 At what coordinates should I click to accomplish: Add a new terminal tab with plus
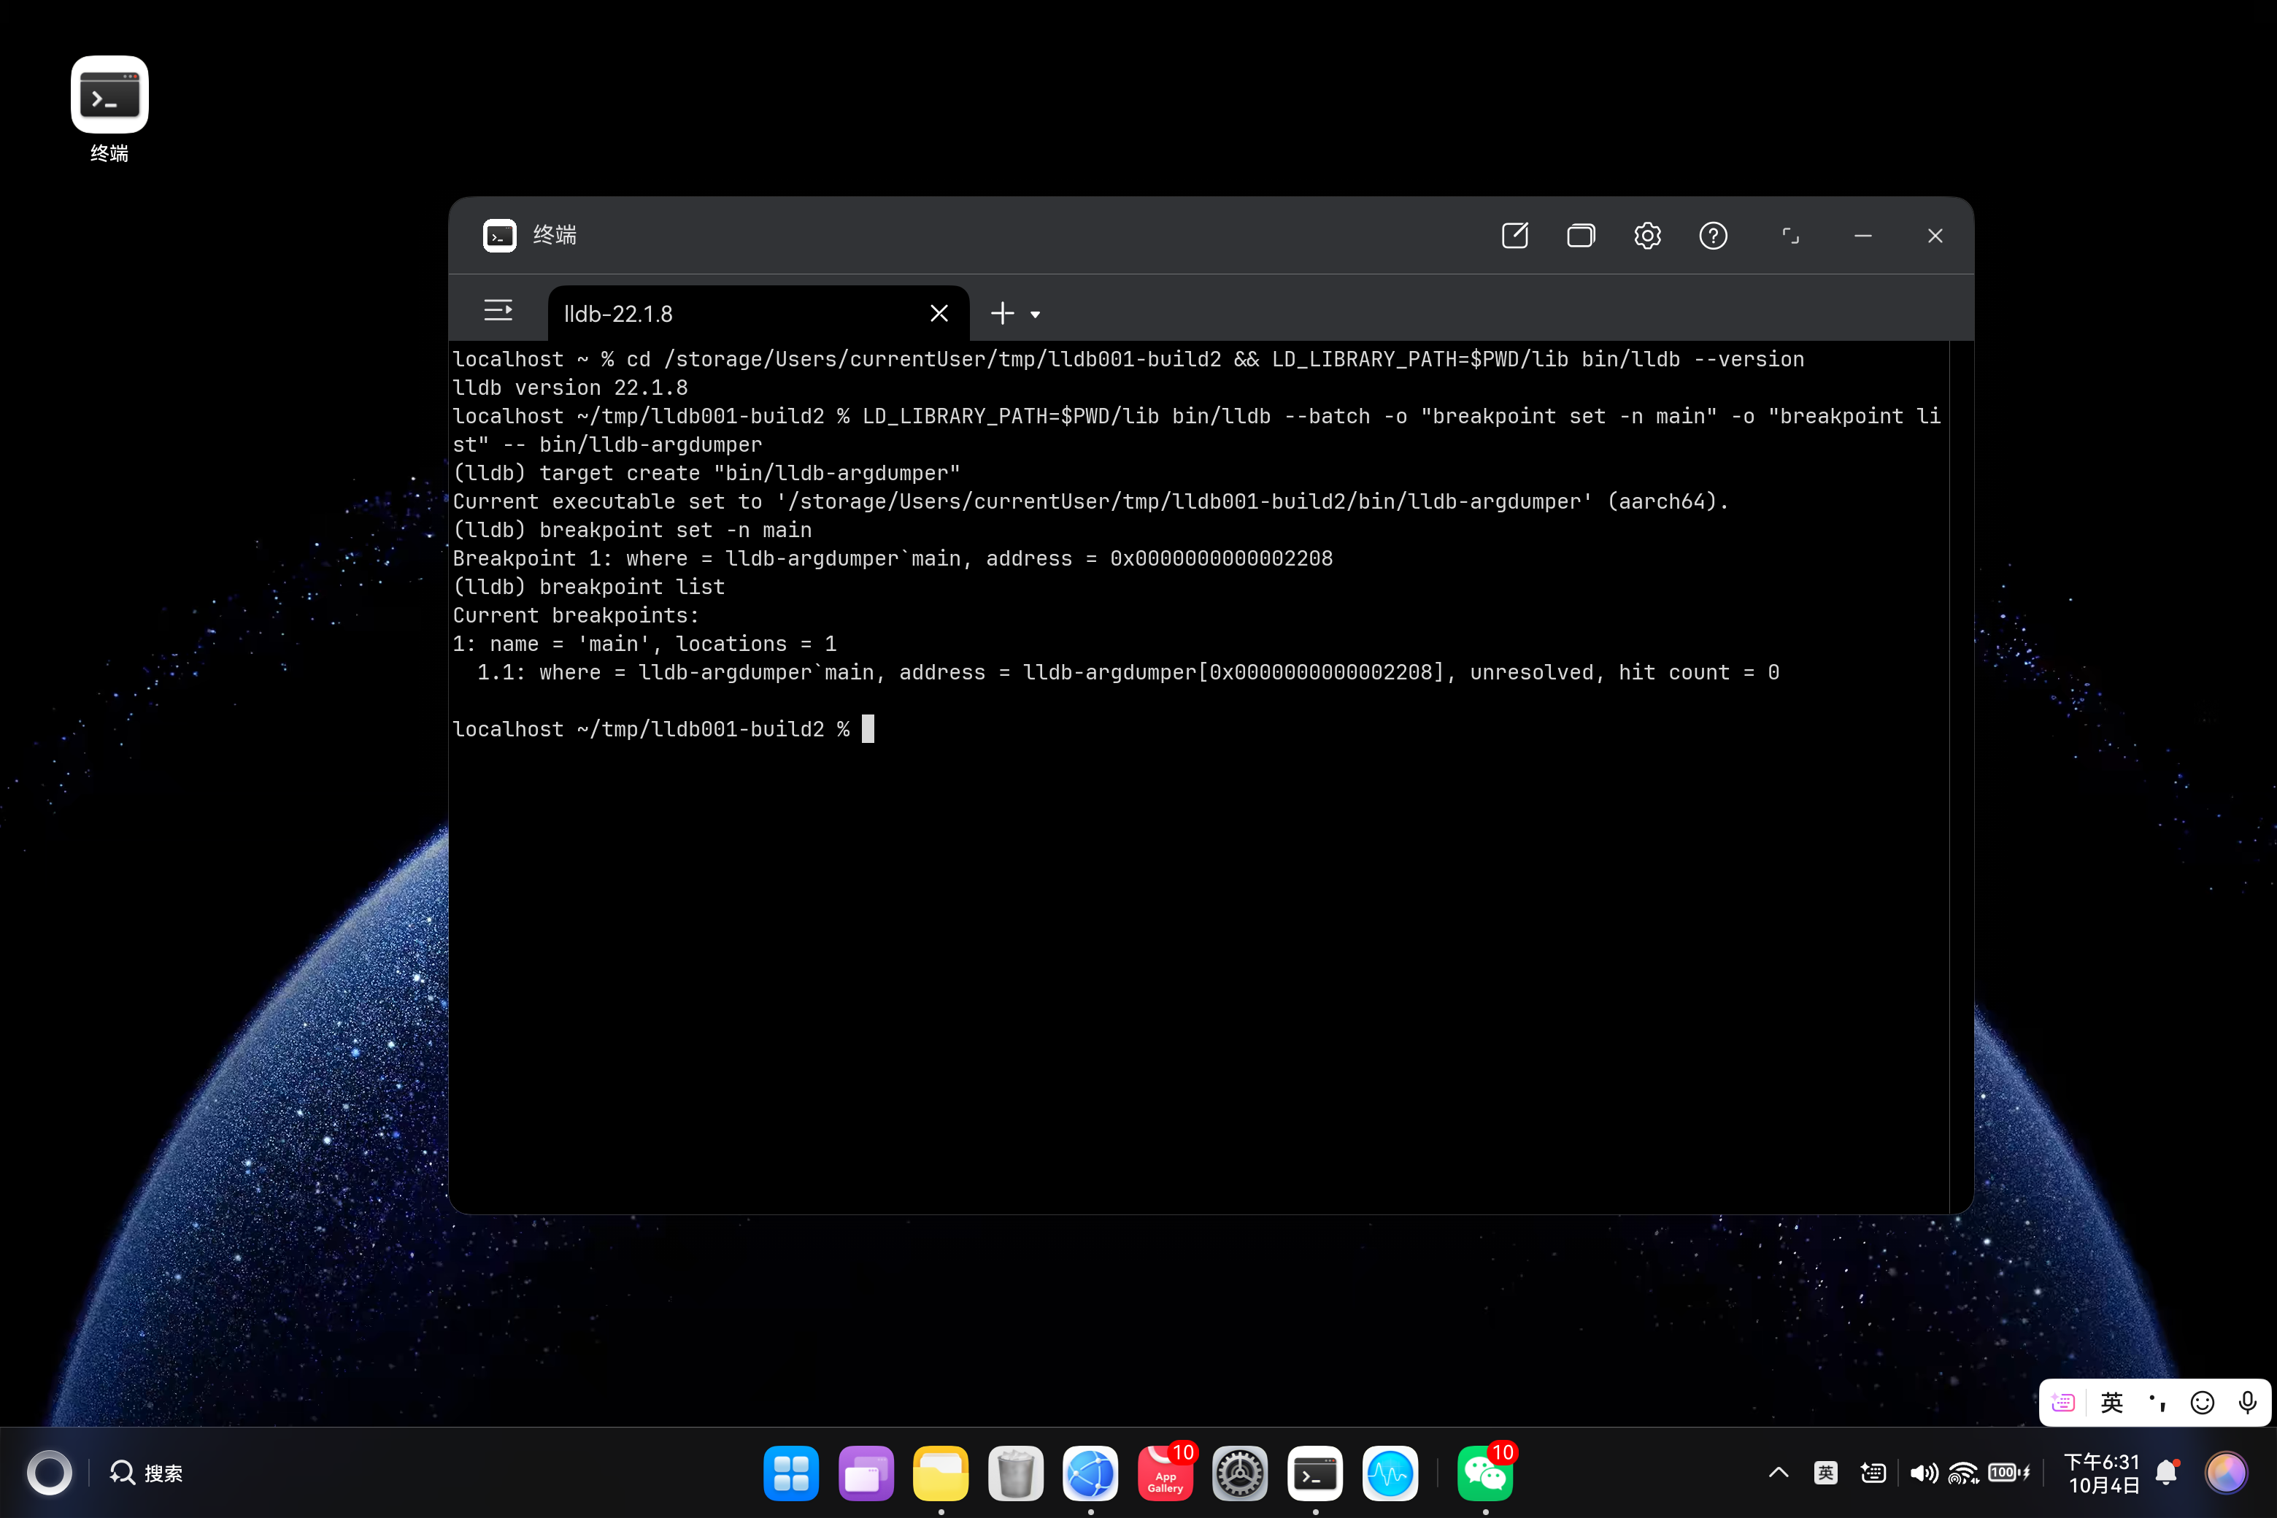click(x=1002, y=312)
